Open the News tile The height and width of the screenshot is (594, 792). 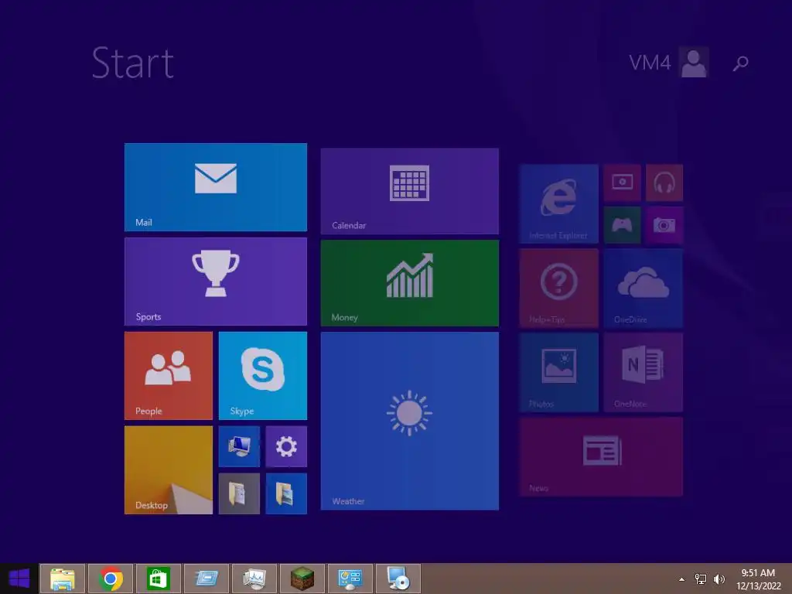click(x=601, y=456)
